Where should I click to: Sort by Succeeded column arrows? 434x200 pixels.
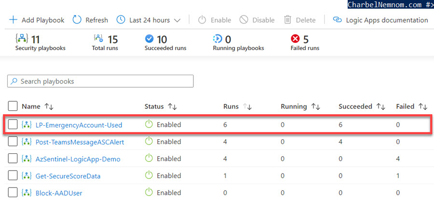380,107
